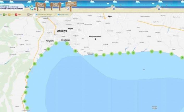This screenshot has width=184, height=112.
Task: Select the yellow water quality legend box
Action: coord(9,15)
